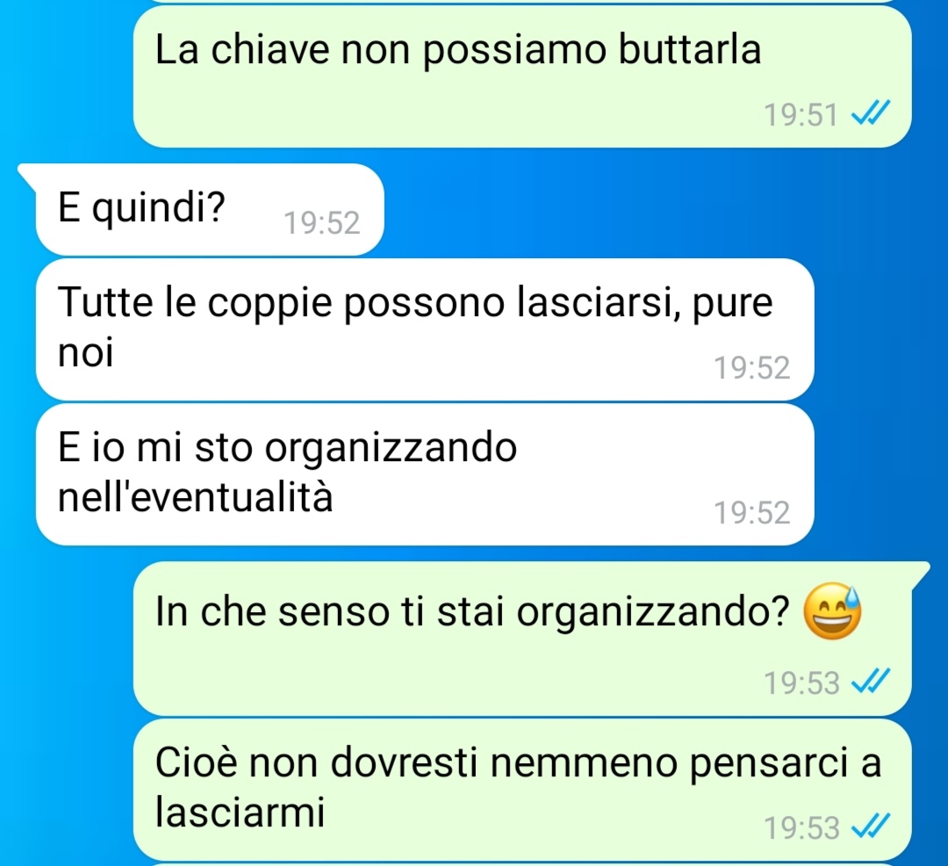Tap the word 'nell'eventualità' in the message
The width and height of the screenshot is (948, 866).
coord(195,497)
